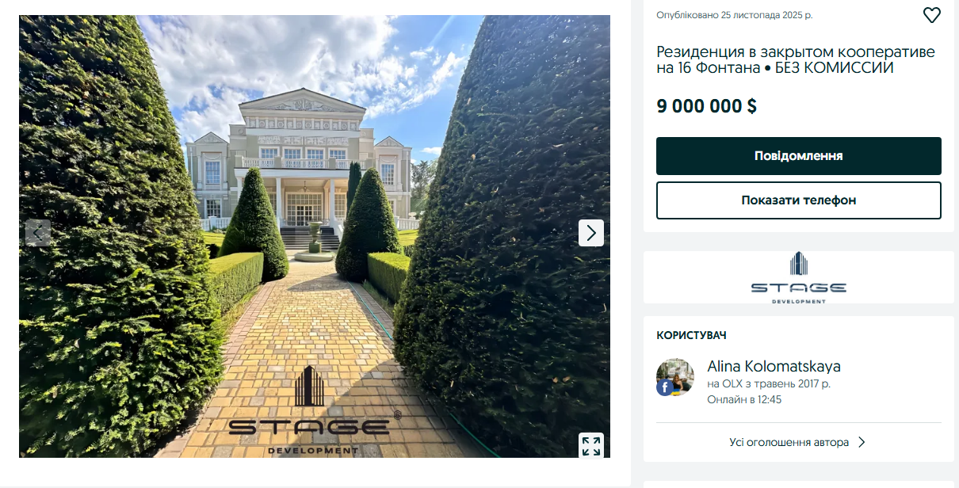Click the publication date text
This screenshot has height=488, width=959.
pyautogui.click(x=734, y=15)
